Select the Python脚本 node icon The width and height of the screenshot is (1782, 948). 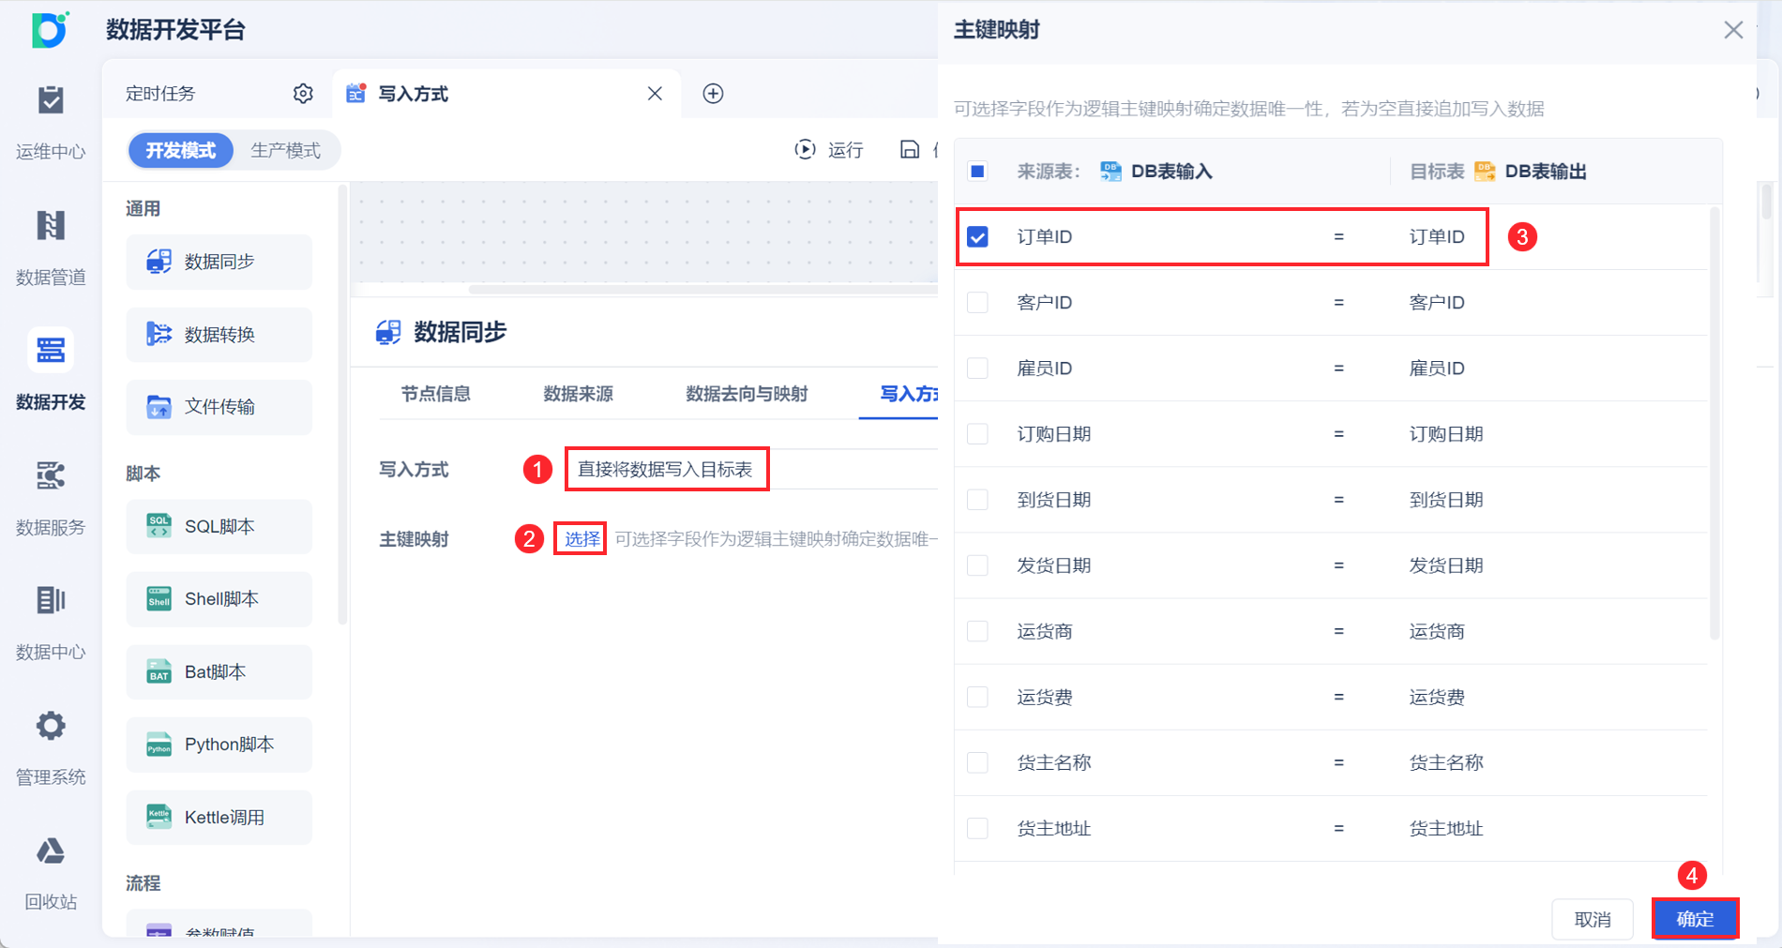(x=159, y=745)
